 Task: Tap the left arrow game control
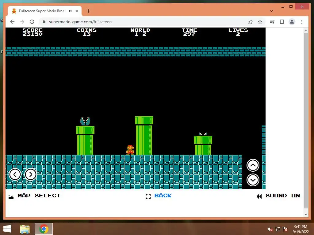coord(15,174)
